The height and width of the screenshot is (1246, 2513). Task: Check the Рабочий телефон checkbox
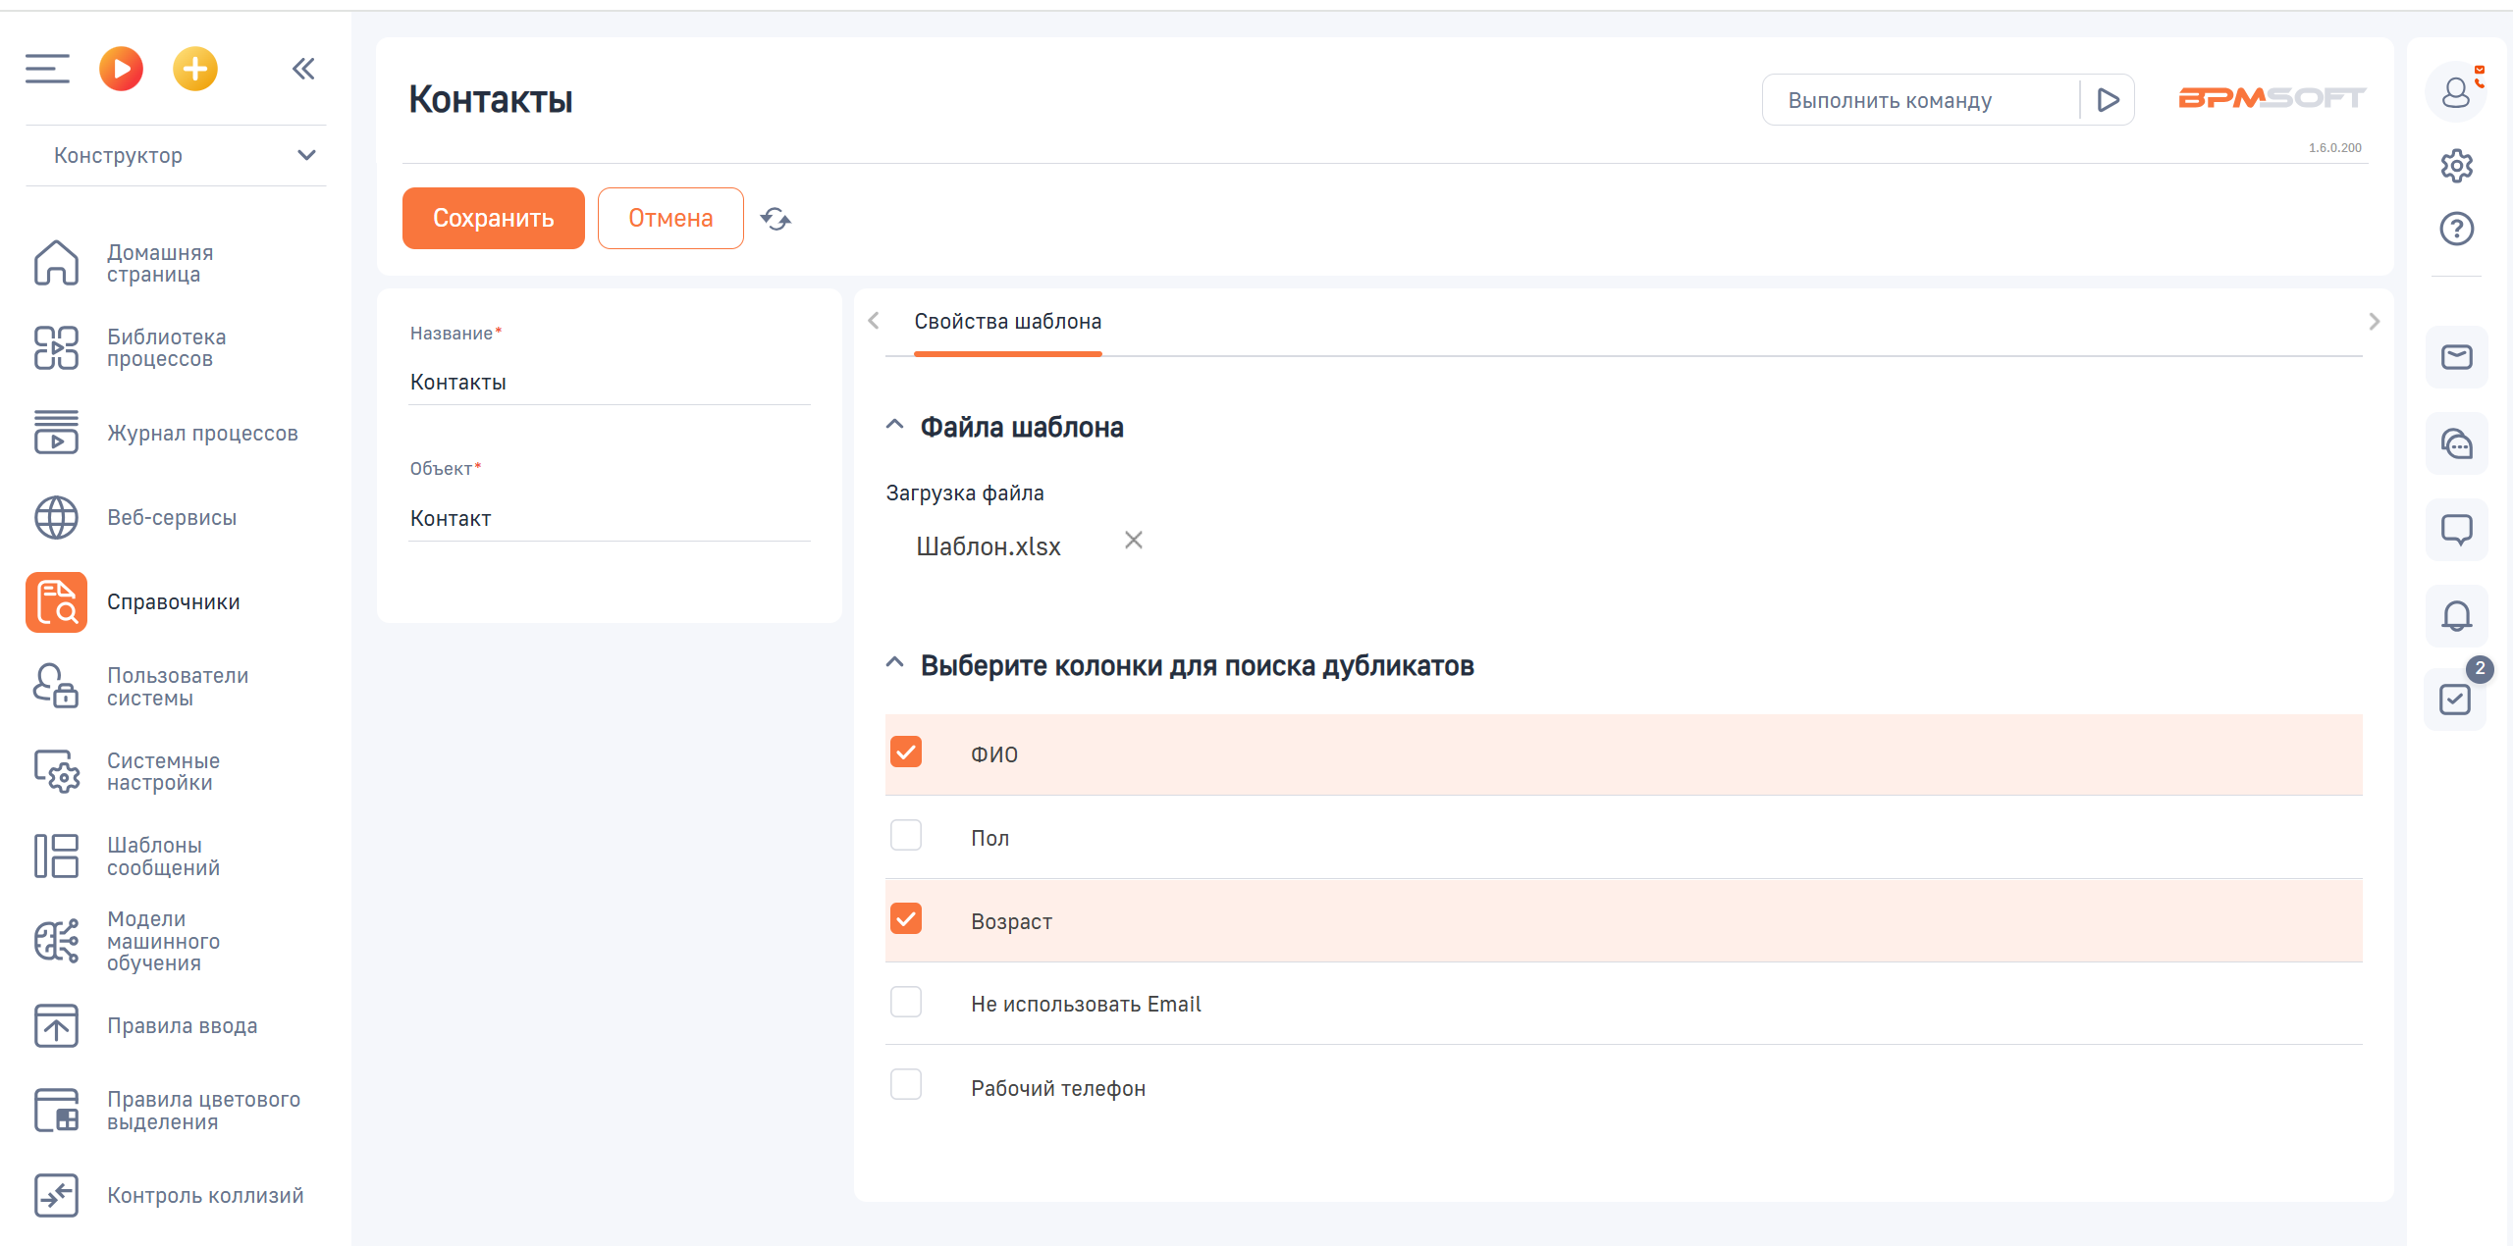[x=906, y=1085]
